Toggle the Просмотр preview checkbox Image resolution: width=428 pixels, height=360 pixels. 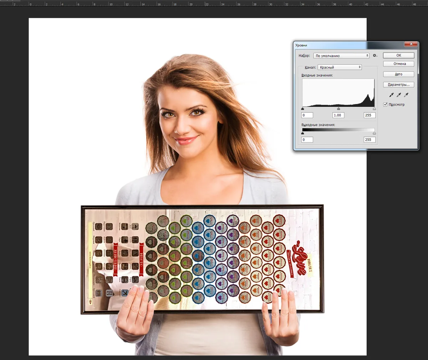point(385,104)
